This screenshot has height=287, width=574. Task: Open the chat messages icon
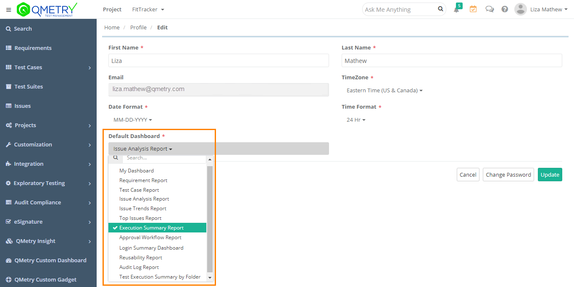489,9
